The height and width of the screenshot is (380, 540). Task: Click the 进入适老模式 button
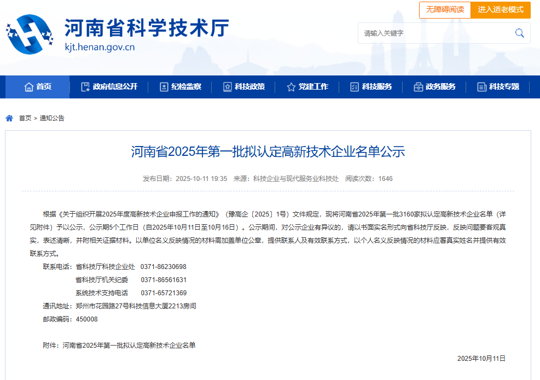[x=501, y=10]
